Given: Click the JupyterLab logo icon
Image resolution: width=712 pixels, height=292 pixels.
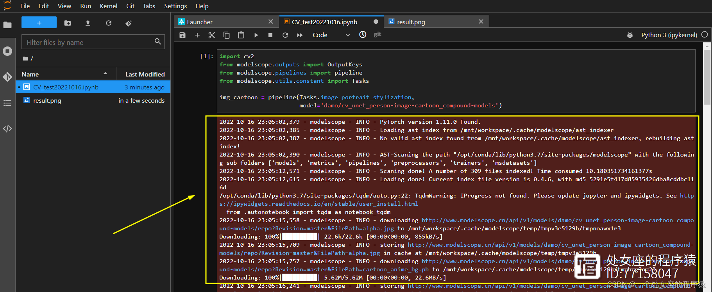Looking at the screenshot, I should (x=7, y=5).
